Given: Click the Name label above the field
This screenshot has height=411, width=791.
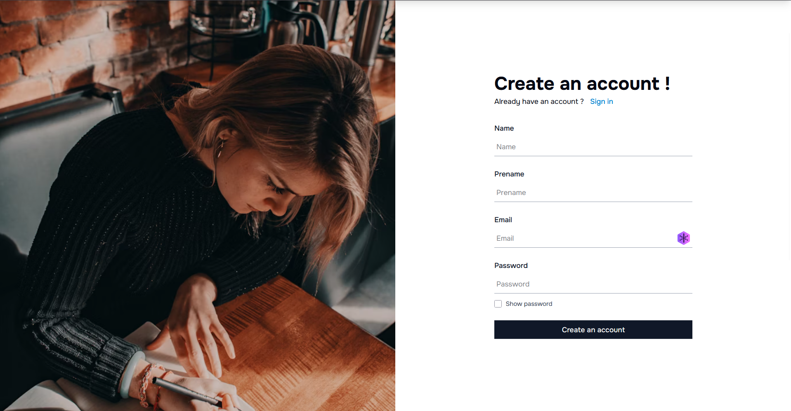Looking at the screenshot, I should click(x=504, y=128).
